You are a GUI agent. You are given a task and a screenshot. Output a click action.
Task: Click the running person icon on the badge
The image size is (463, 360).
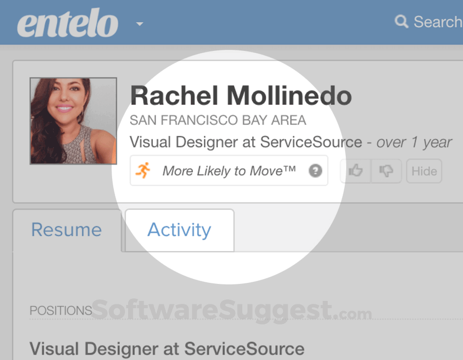tap(144, 170)
